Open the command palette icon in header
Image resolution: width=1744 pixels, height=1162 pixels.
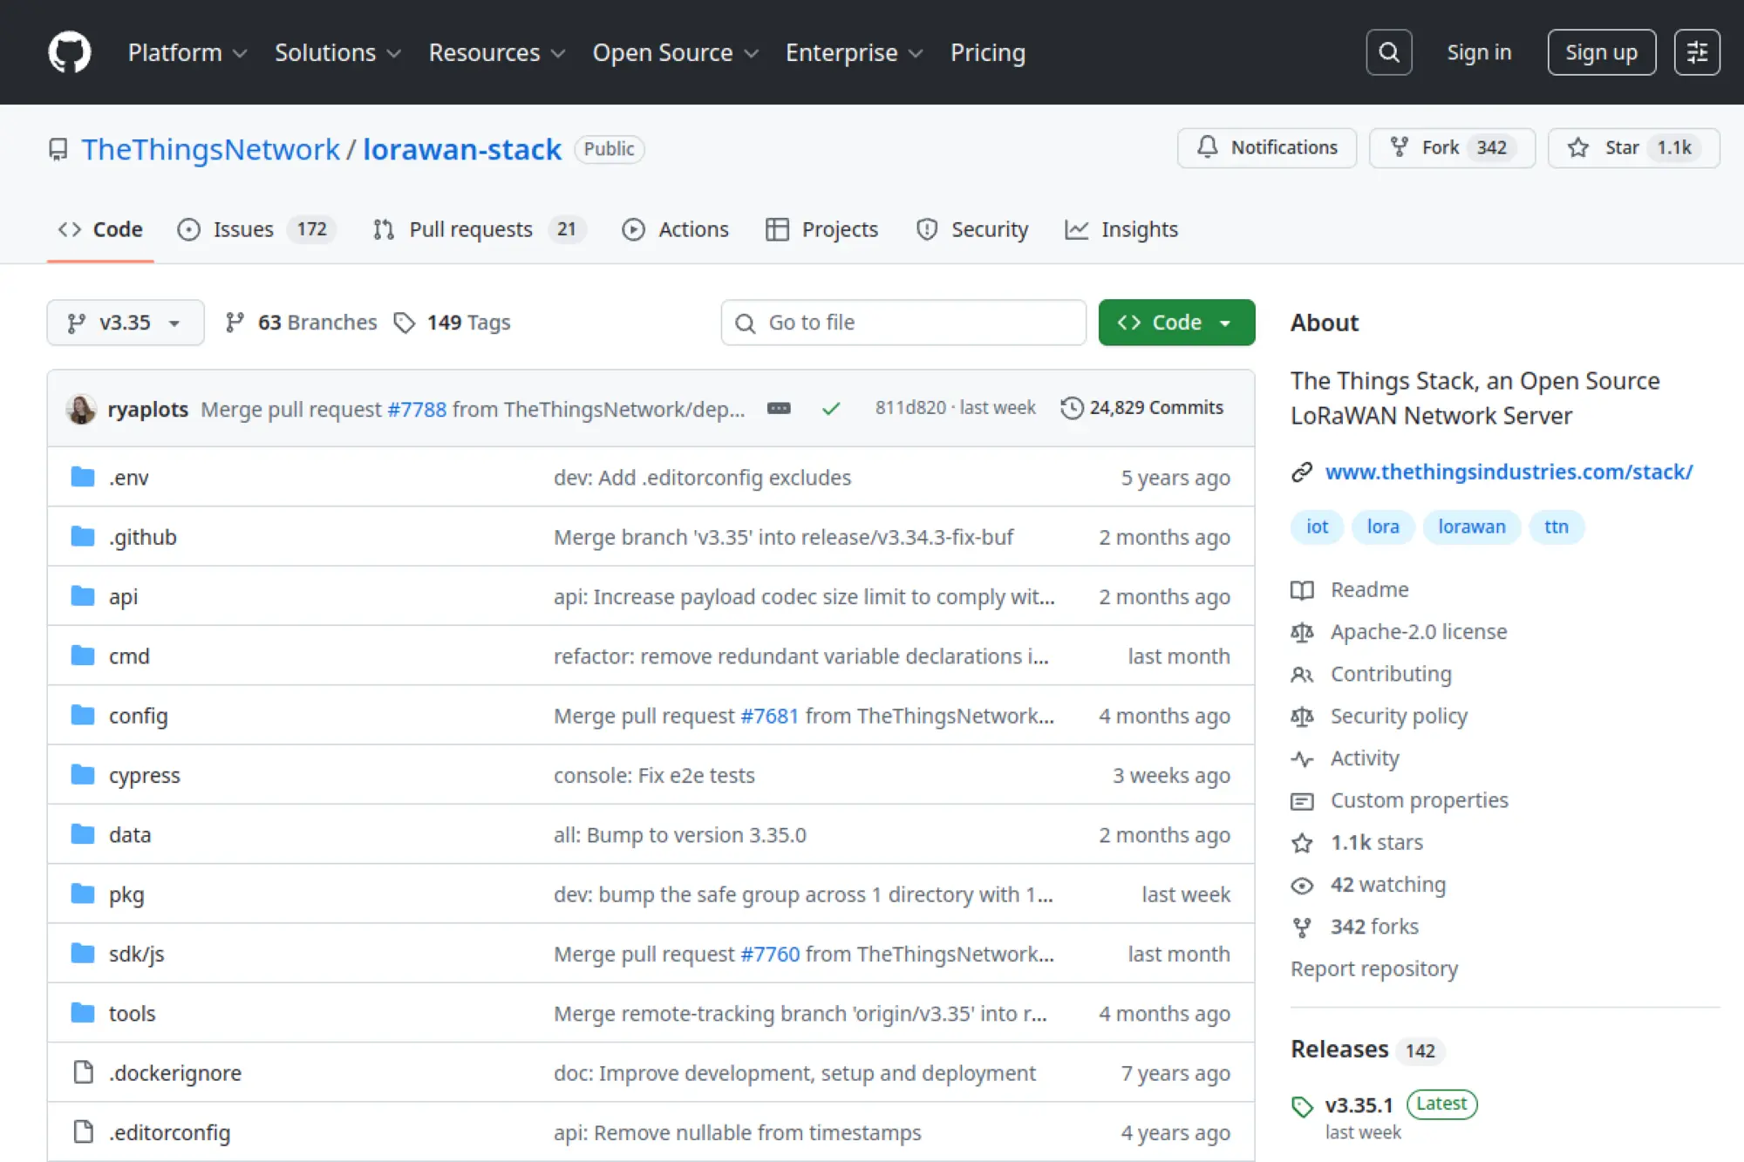pyautogui.click(x=1696, y=51)
